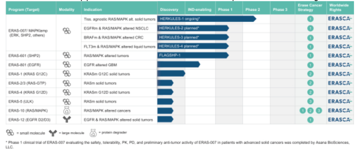Click the large molecule legend icon
This screenshot has width=358, height=149.
(x=53, y=133)
